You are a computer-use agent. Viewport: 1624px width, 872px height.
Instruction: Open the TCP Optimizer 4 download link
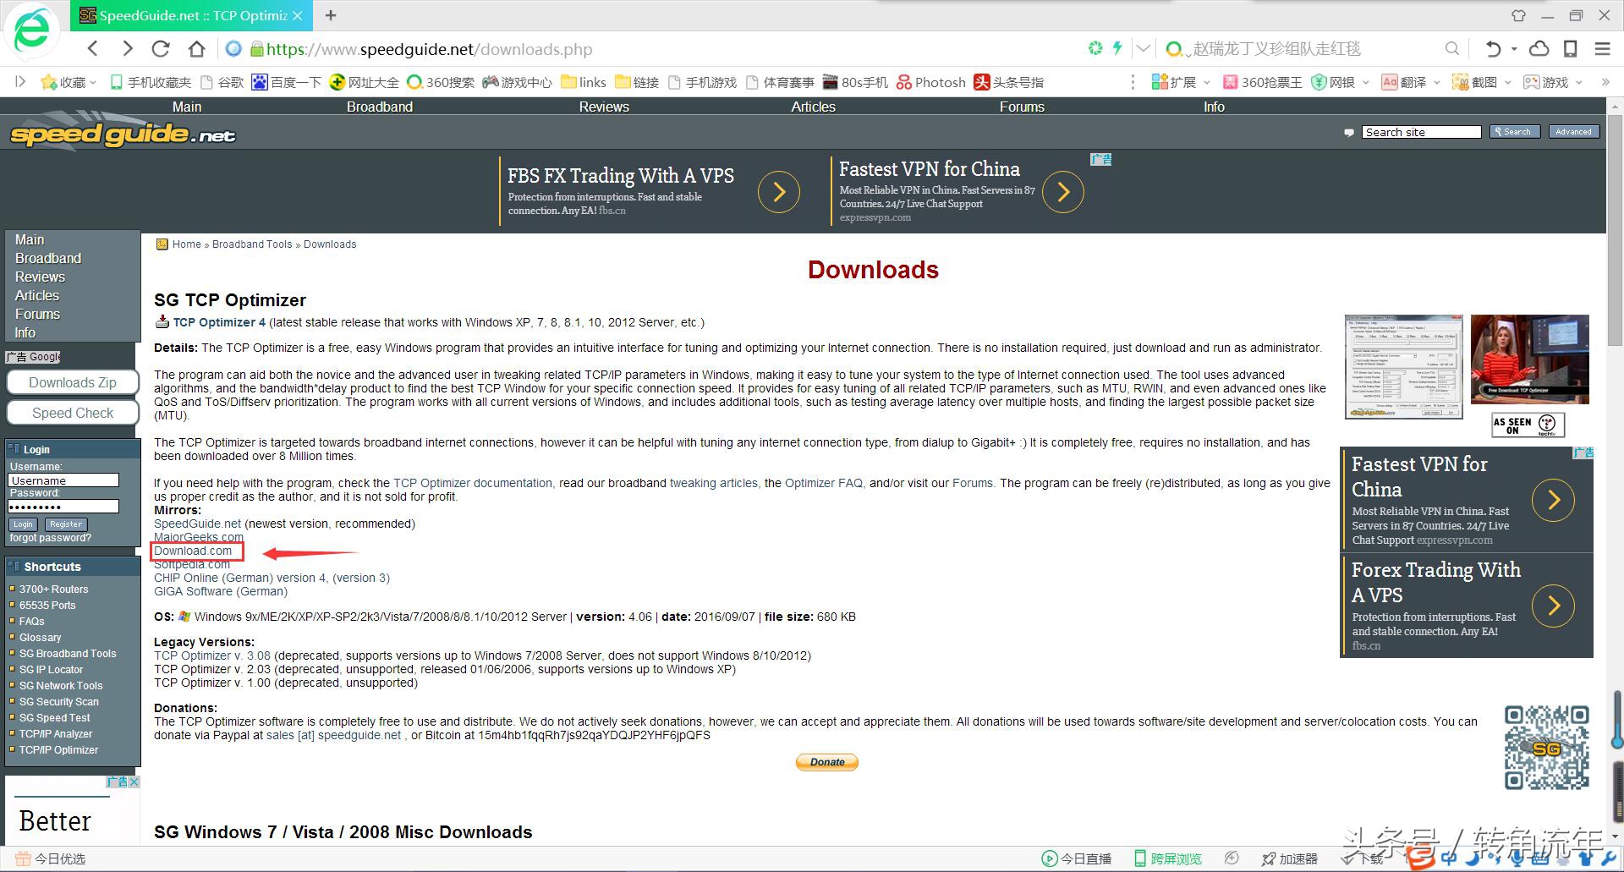click(219, 322)
